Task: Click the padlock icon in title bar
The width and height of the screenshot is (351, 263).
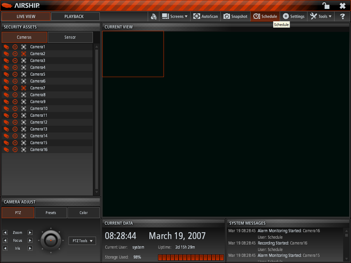Action: [x=326, y=6]
